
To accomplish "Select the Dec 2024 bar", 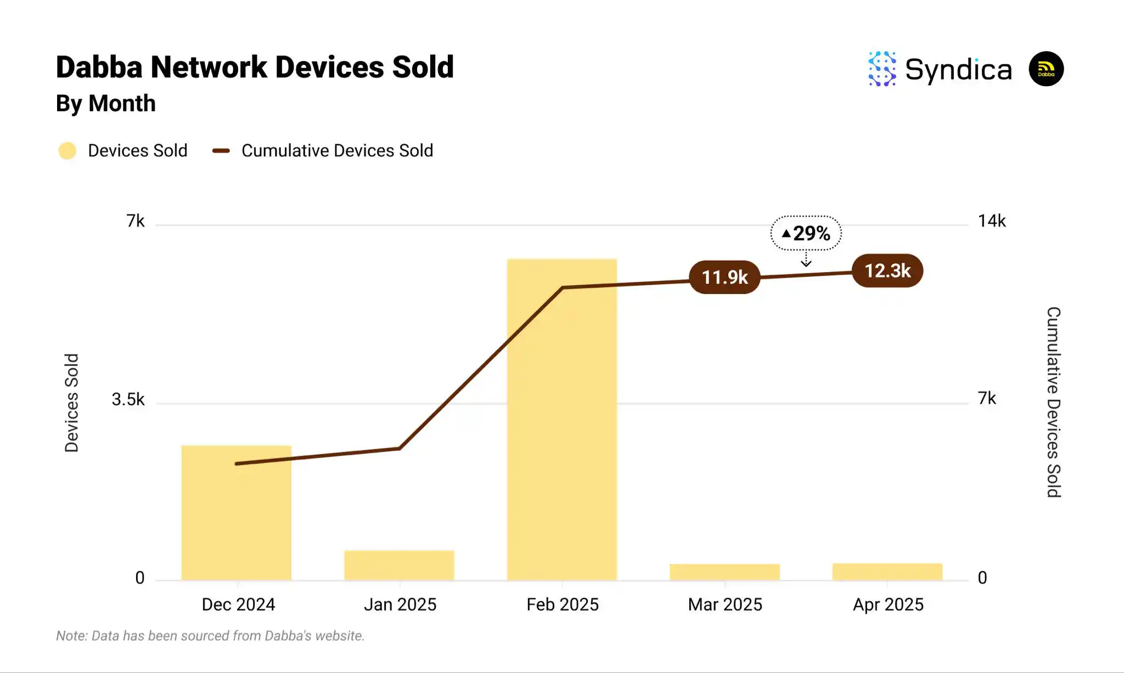I will [x=237, y=521].
